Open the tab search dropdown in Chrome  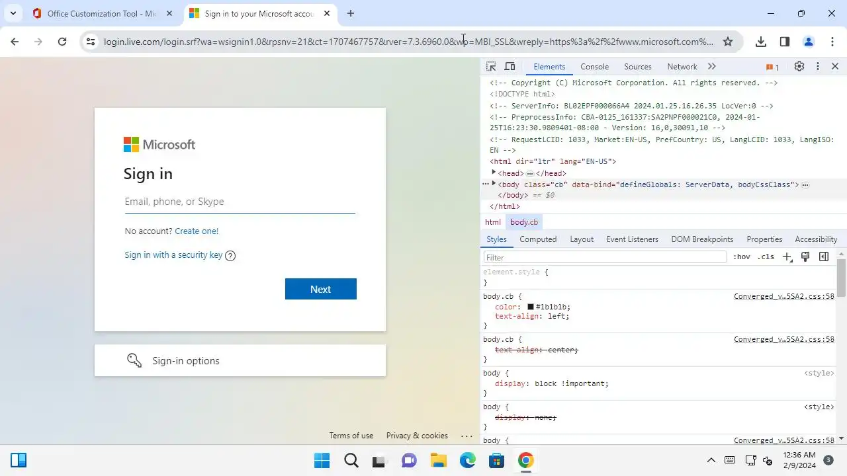[x=13, y=13]
